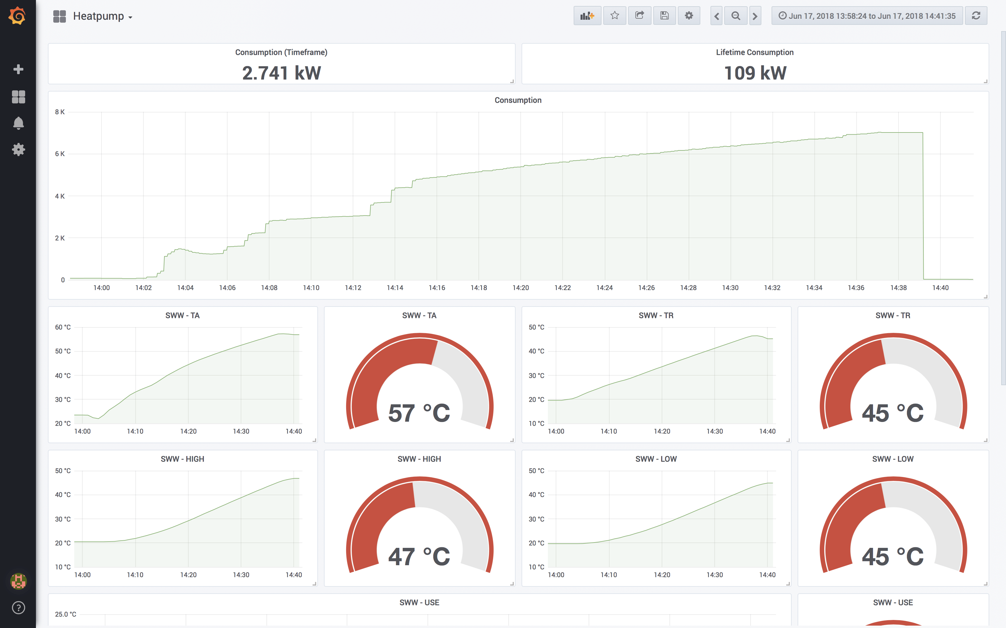
Task: Shift time range forward with right arrow
Action: 755,16
